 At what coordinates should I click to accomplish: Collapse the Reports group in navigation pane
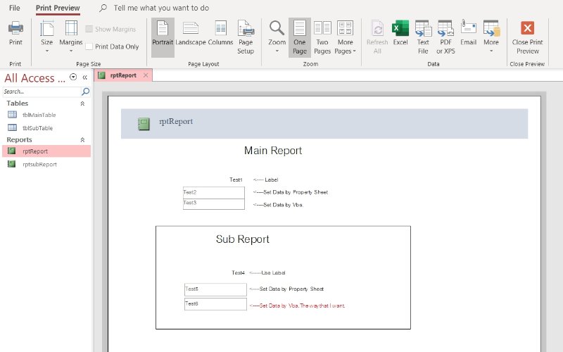[82, 140]
